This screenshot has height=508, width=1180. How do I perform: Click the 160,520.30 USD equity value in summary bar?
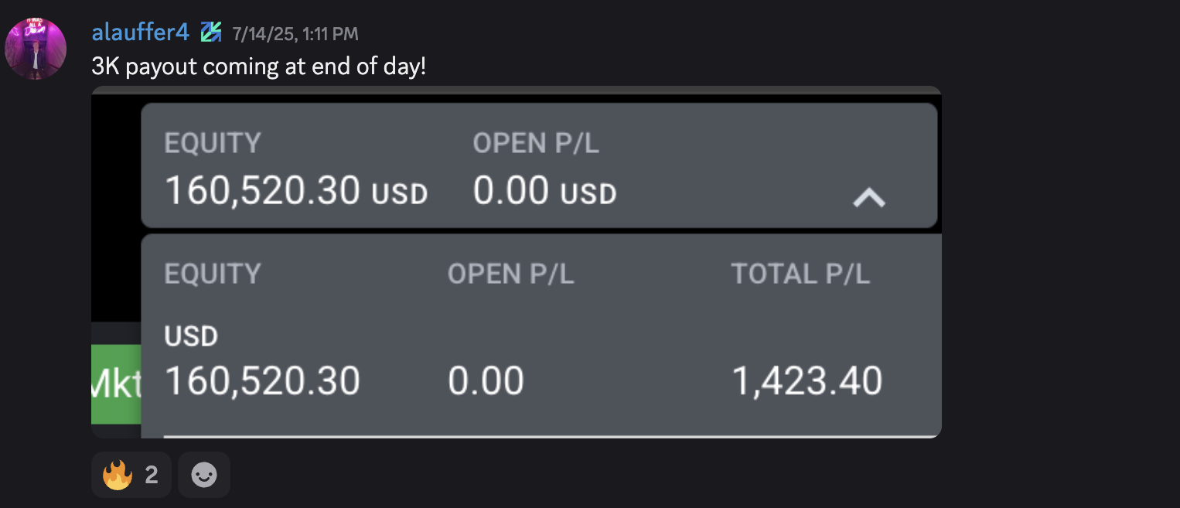[296, 190]
